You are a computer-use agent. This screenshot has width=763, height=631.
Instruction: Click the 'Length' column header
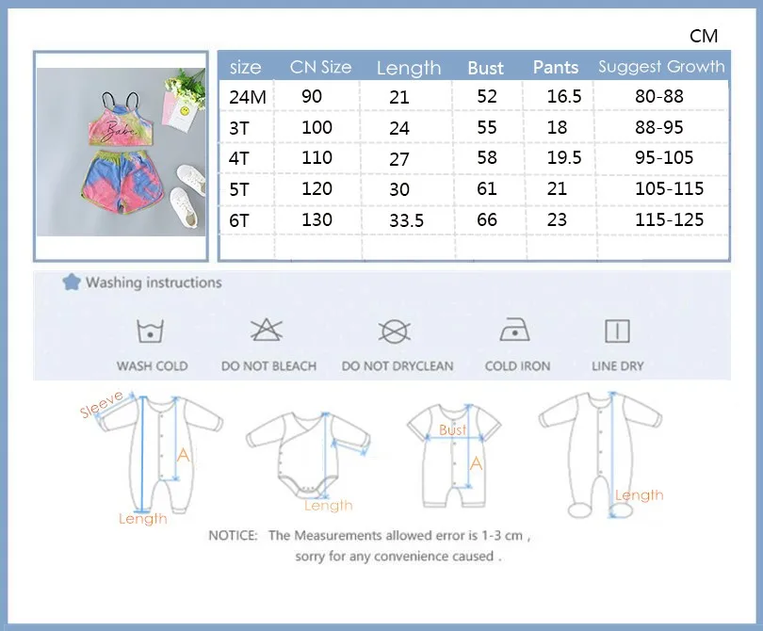point(409,68)
